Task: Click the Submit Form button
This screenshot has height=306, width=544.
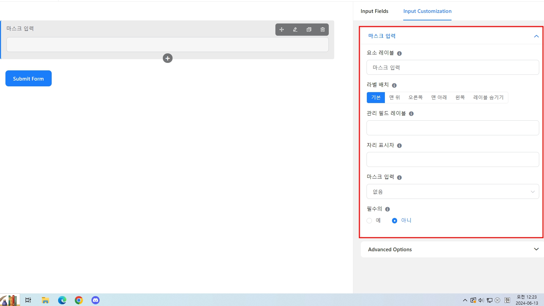Action: tap(29, 79)
